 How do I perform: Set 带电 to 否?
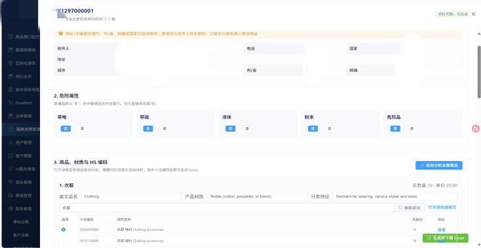click(x=66, y=129)
